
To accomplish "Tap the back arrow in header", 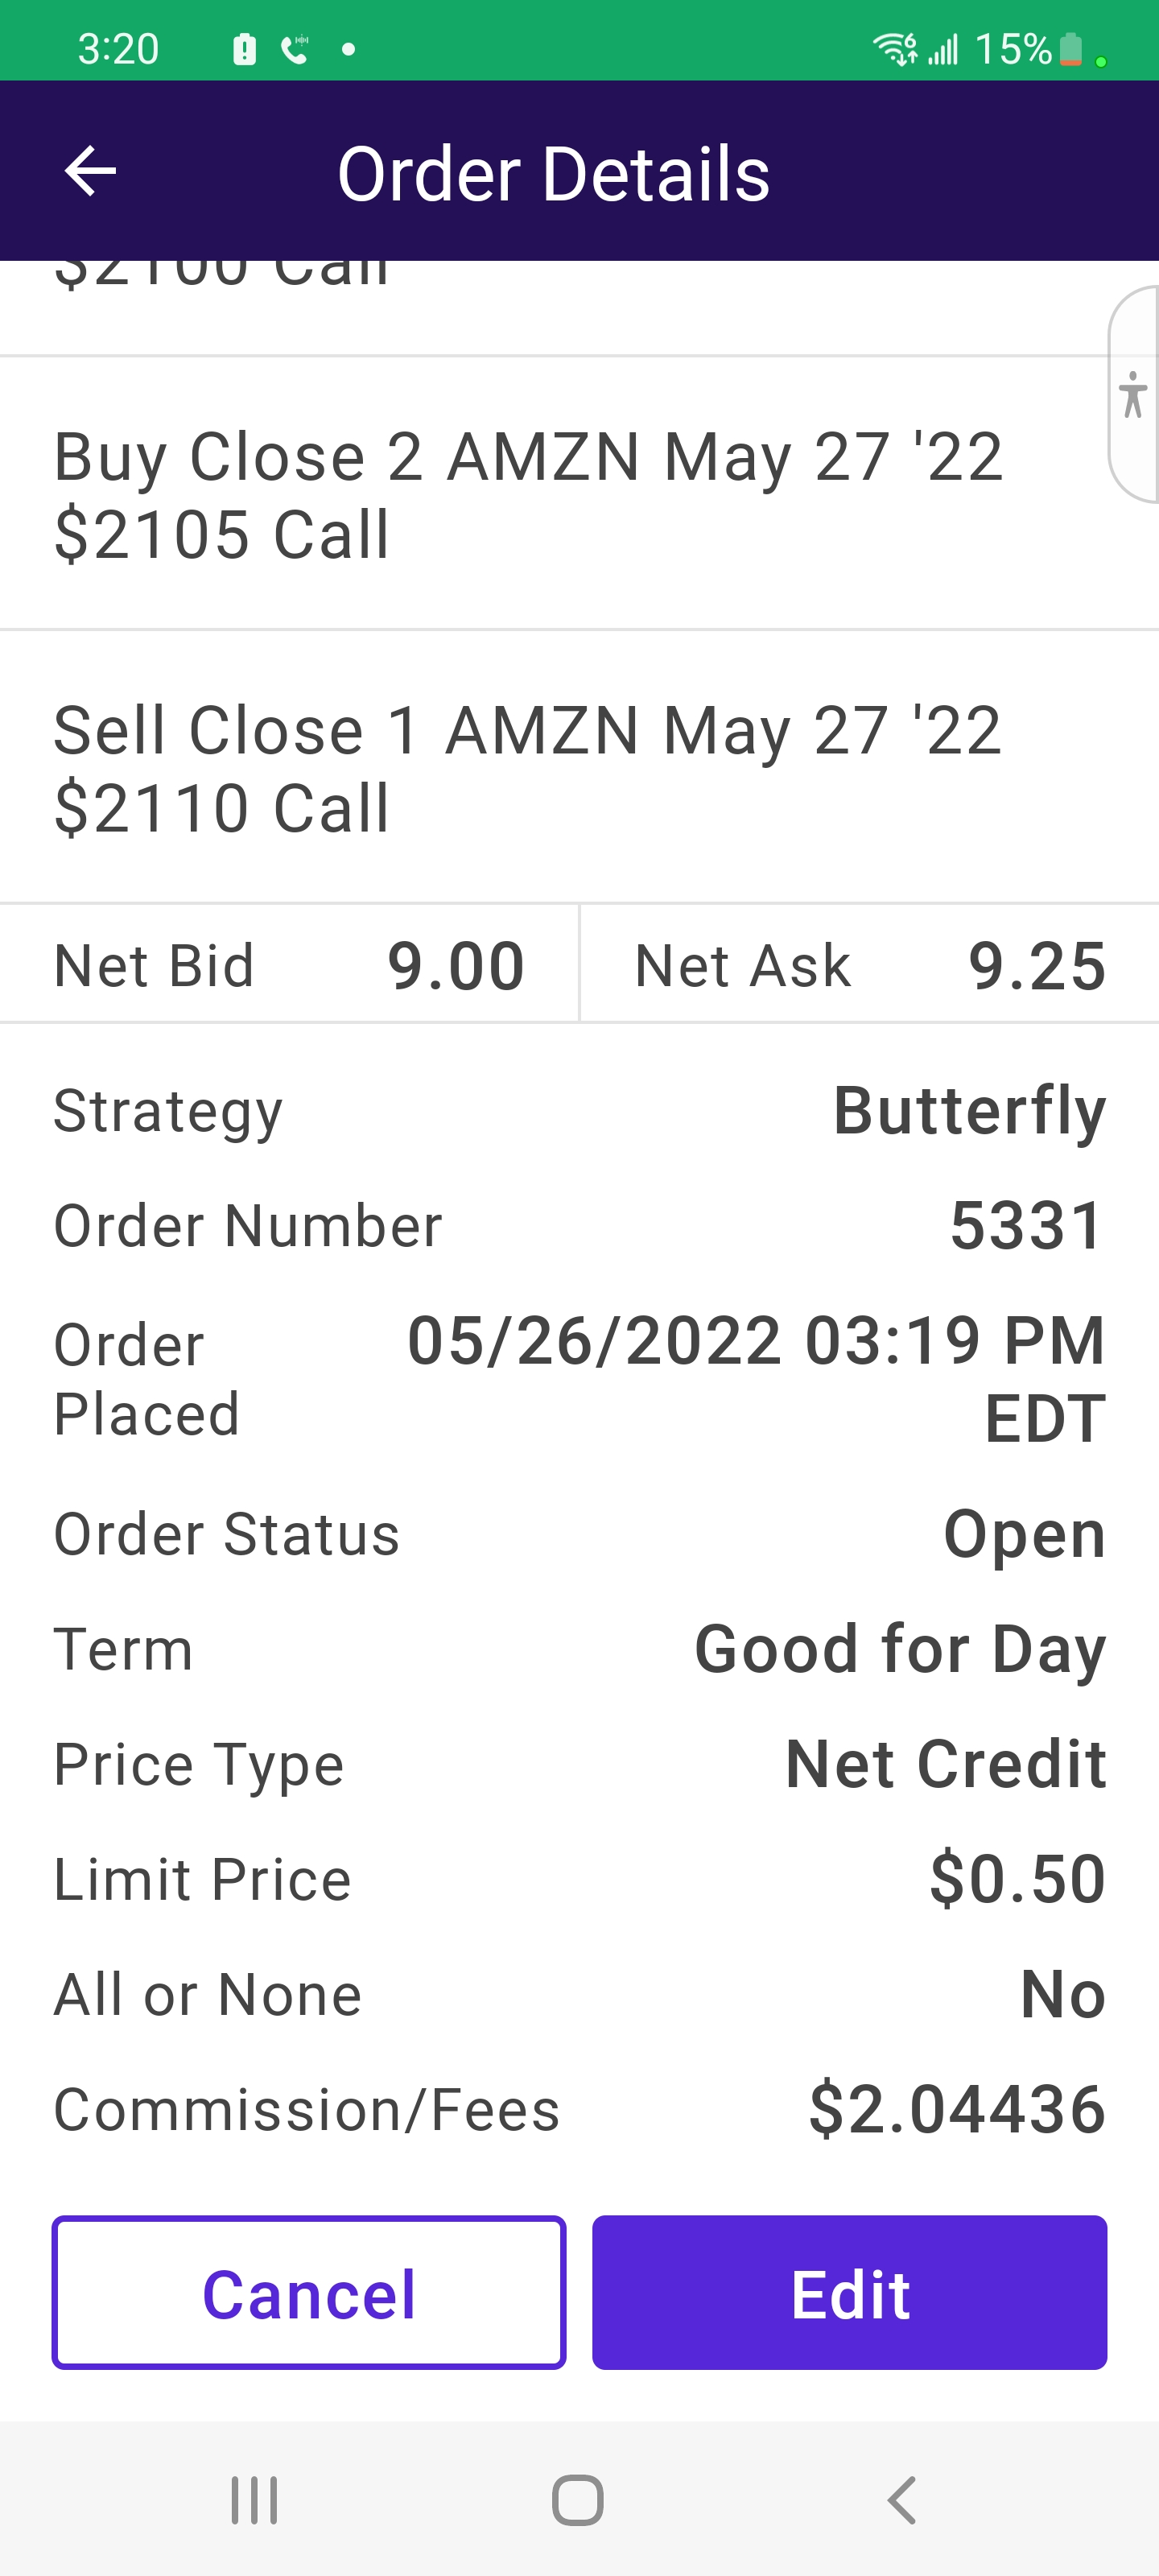I will [x=90, y=172].
